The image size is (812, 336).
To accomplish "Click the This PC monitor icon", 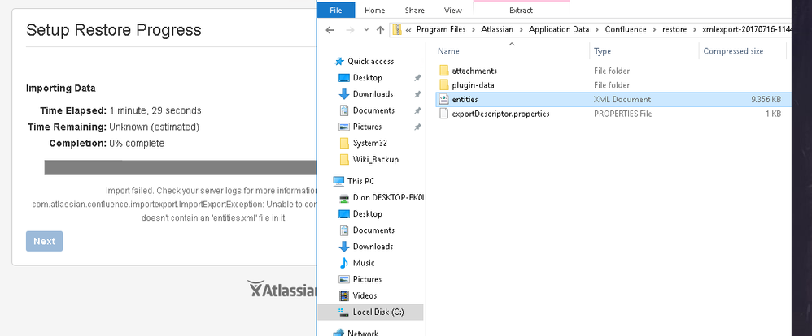I will coord(338,181).
